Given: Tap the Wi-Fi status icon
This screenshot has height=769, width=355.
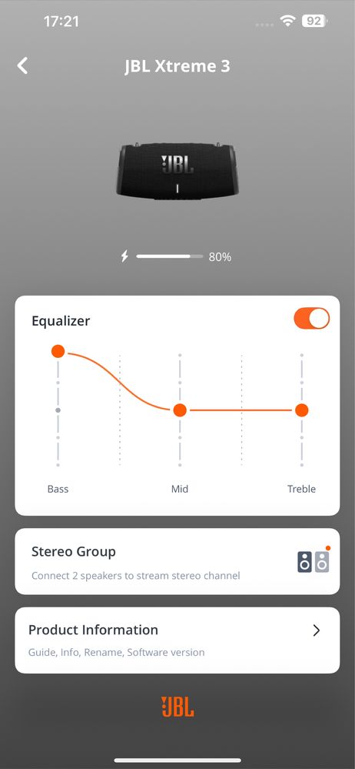Looking at the screenshot, I should click(x=288, y=21).
